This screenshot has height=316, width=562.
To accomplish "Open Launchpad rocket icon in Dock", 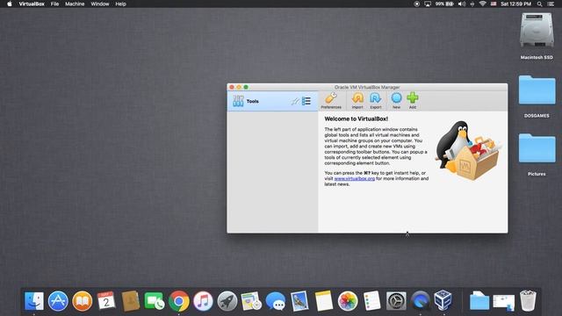I will [x=227, y=301].
